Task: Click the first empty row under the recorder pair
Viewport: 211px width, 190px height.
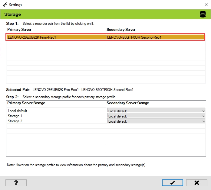Action: pos(56,43)
